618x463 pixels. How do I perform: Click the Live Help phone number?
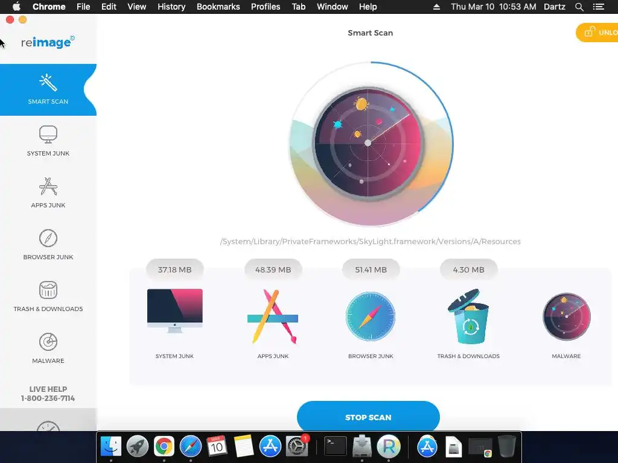click(x=48, y=398)
